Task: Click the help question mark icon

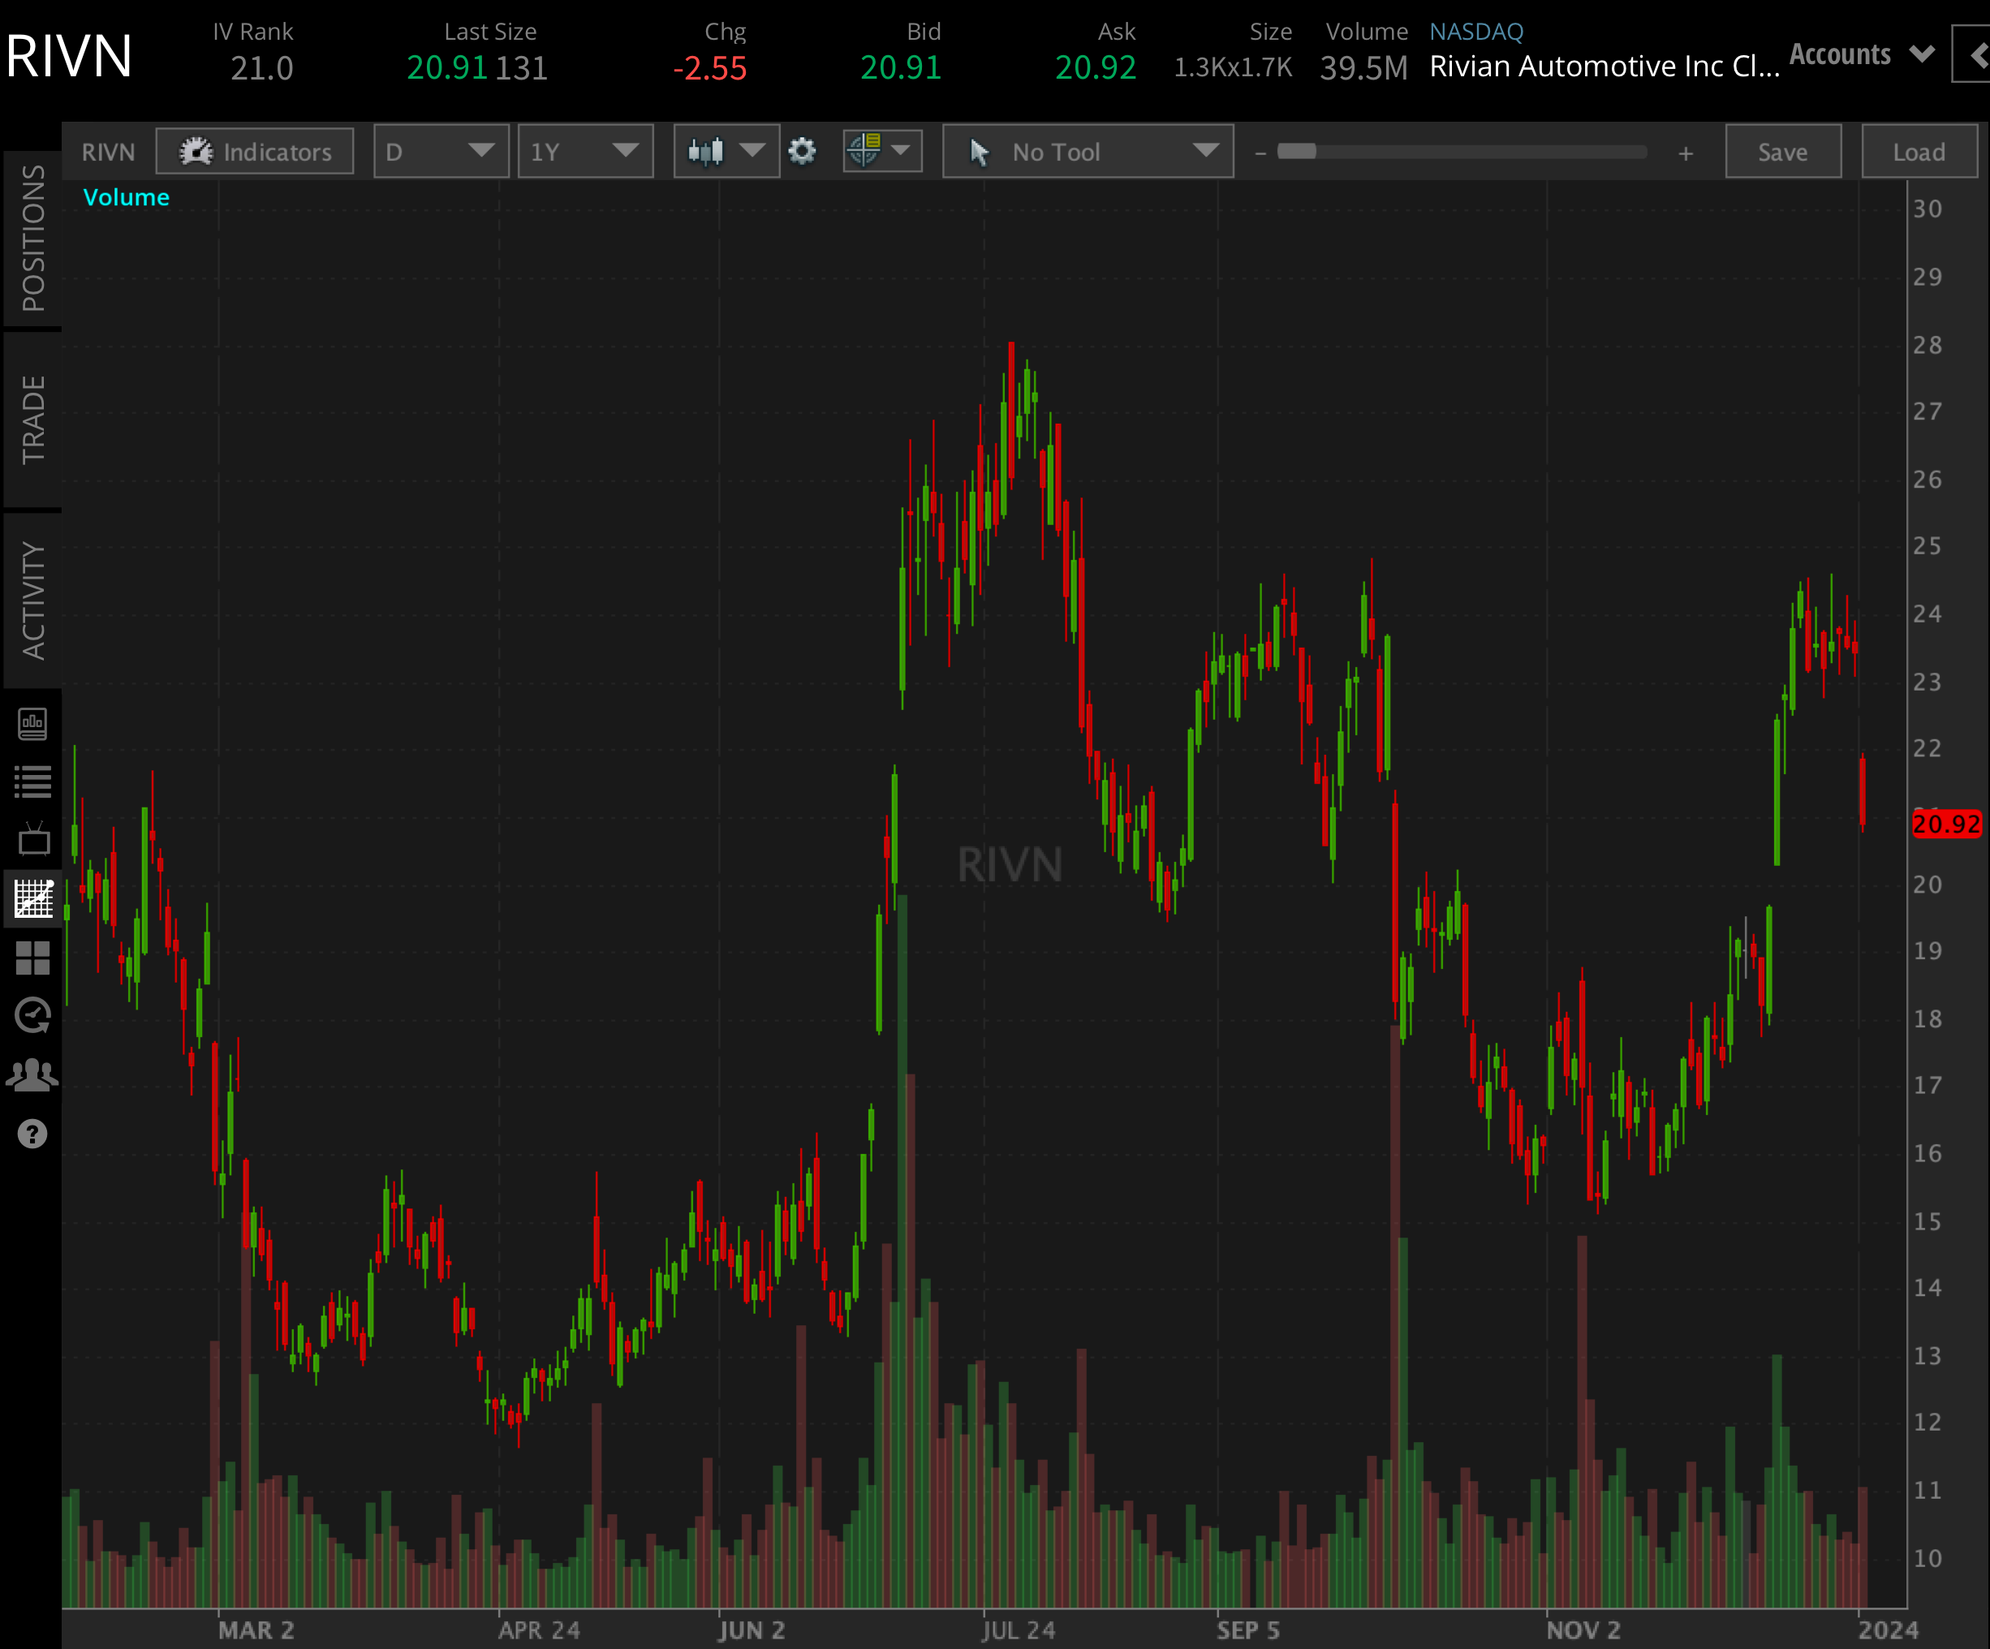Action: [x=32, y=1134]
